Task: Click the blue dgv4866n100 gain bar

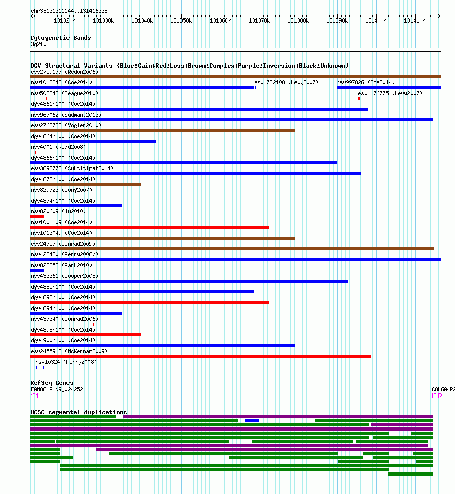Action: point(184,163)
